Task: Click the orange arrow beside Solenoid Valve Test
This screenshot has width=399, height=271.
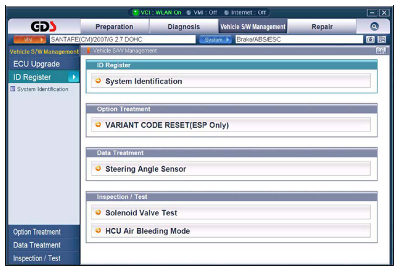Action: click(x=98, y=212)
